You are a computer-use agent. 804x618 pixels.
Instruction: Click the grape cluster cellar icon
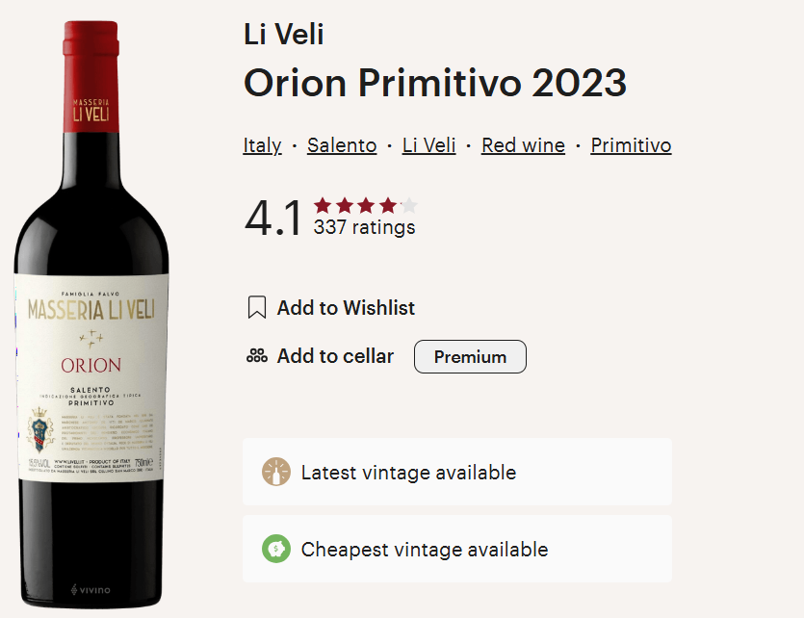coord(256,355)
